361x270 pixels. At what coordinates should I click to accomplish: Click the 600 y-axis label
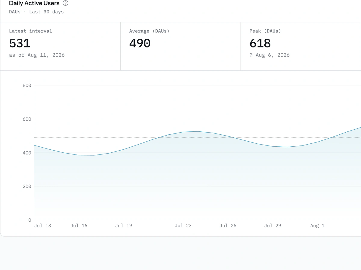pyautogui.click(x=27, y=119)
